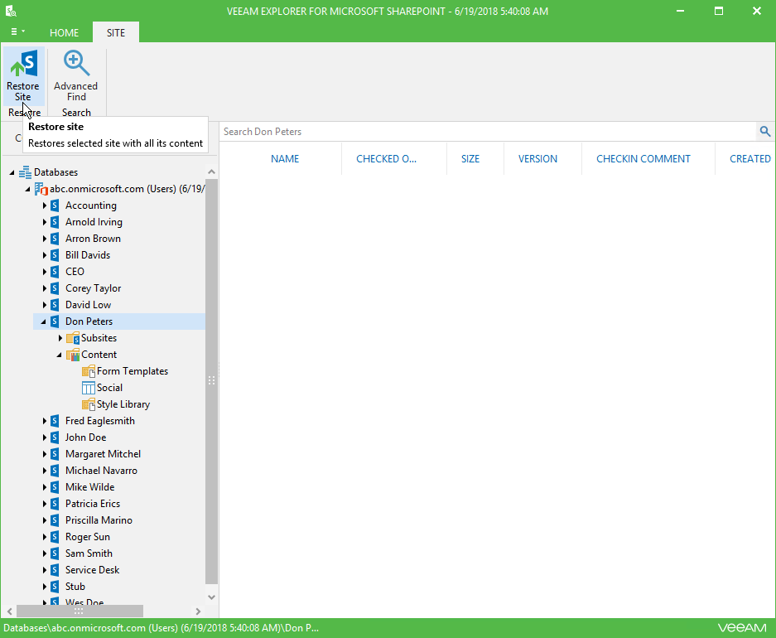Click the SharePoint icon beside Sam Smith
The width and height of the screenshot is (776, 638).
point(55,553)
